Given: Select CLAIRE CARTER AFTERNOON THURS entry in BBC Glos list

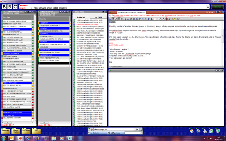Looking at the screenshot, I should [90, 76].
